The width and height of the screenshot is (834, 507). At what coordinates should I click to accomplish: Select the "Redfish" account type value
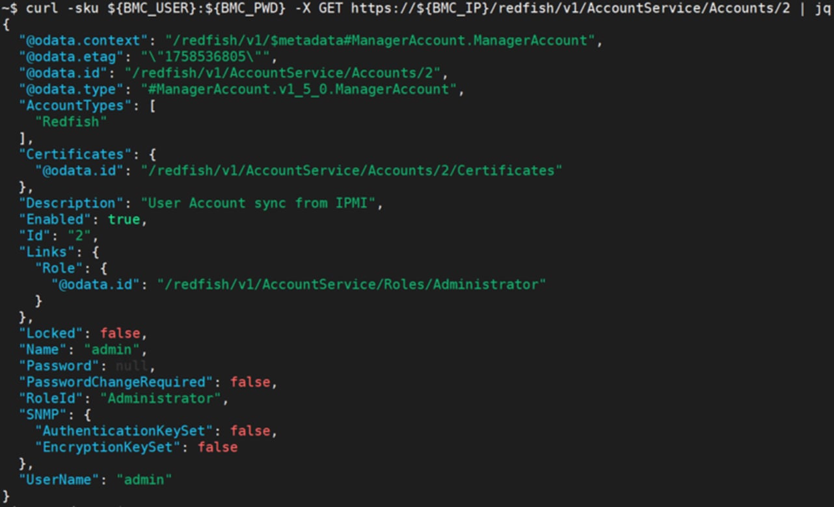pyautogui.click(x=71, y=122)
